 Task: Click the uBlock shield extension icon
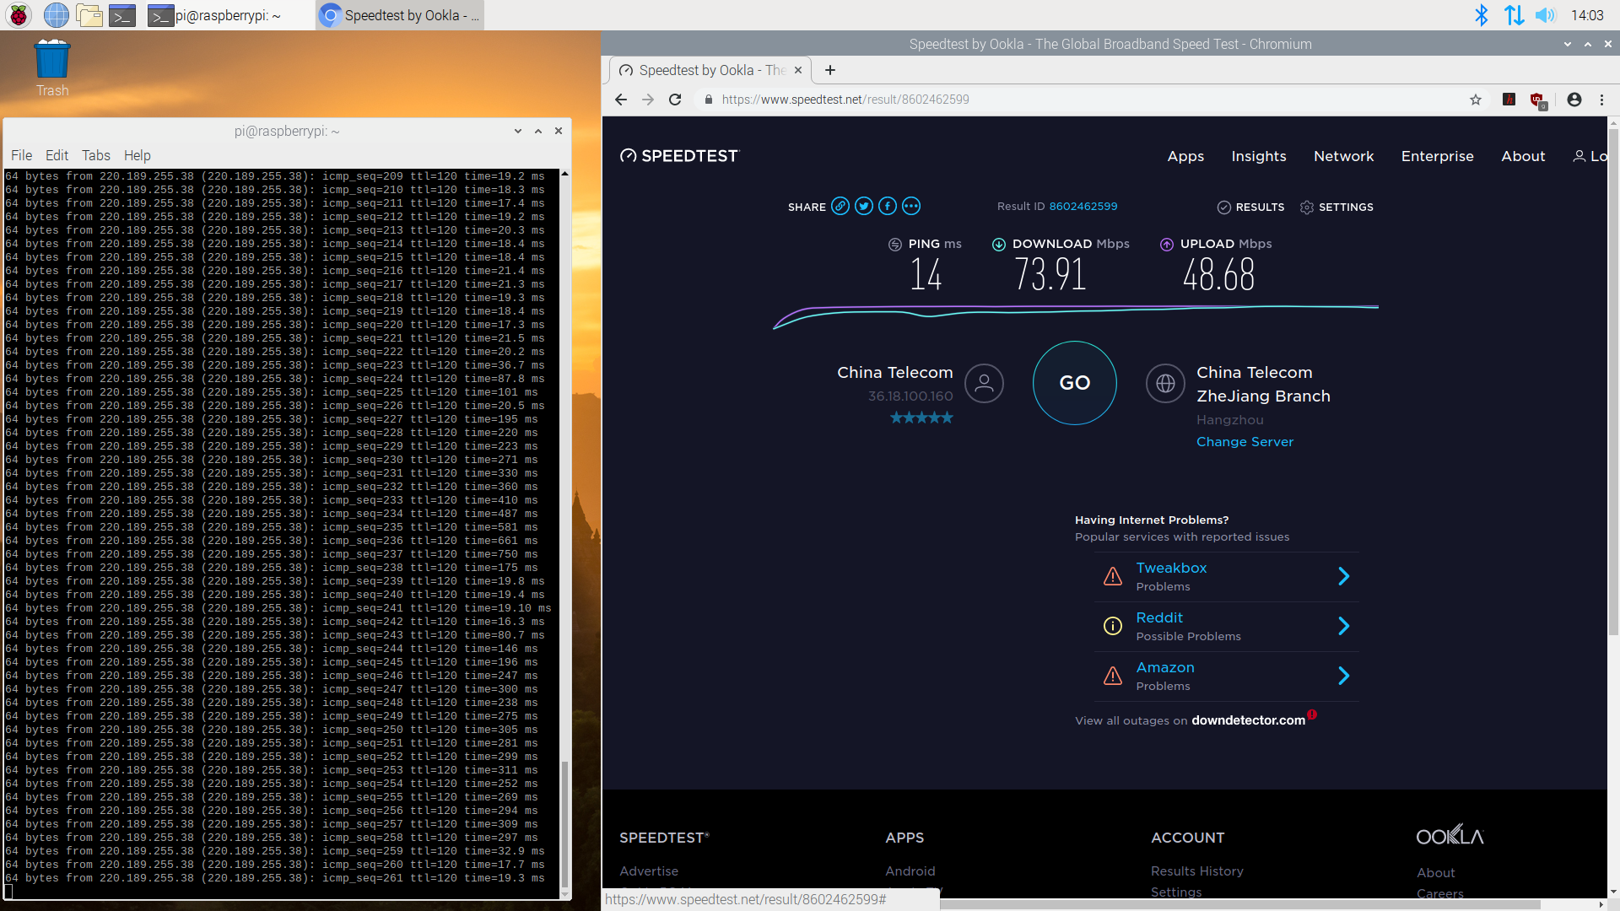1538,100
